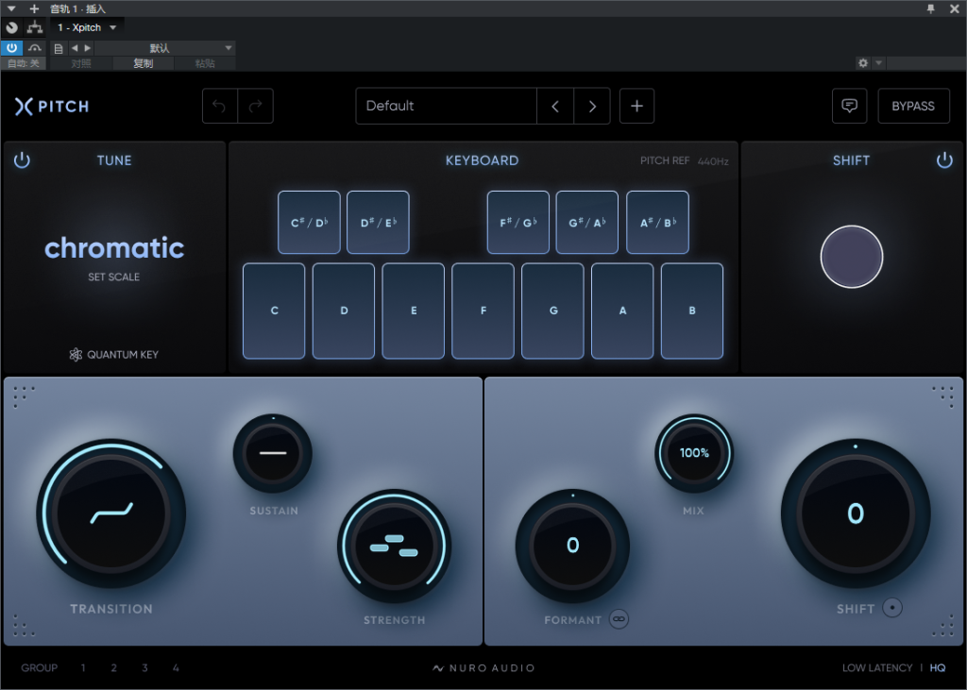Switch to LOW LATENCY mode
The height and width of the screenshot is (690, 967).
click(877, 667)
